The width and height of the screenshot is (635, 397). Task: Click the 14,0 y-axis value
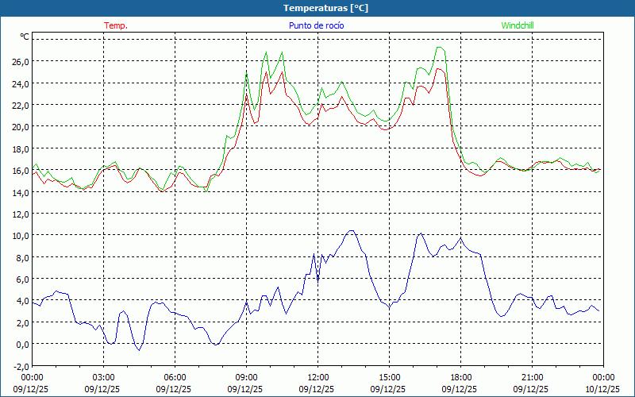coord(21,192)
